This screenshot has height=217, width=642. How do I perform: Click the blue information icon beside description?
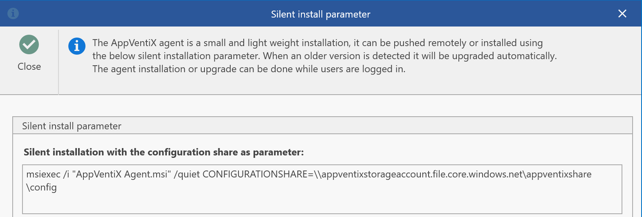coord(77,46)
